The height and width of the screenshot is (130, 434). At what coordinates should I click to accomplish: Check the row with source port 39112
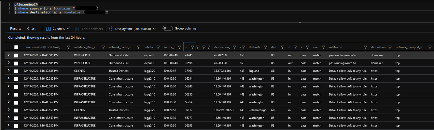[16, 110]
